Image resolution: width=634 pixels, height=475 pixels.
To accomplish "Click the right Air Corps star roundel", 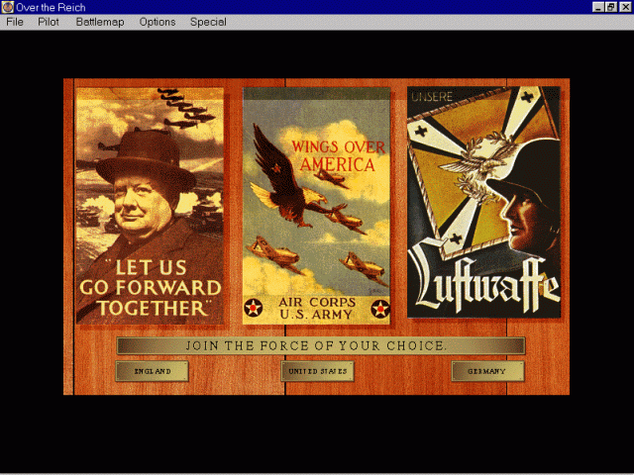I will (x=380, y=309).
